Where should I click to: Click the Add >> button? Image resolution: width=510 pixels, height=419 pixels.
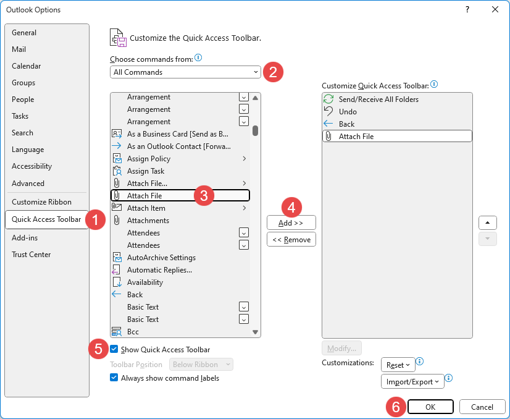coord(291,223)
